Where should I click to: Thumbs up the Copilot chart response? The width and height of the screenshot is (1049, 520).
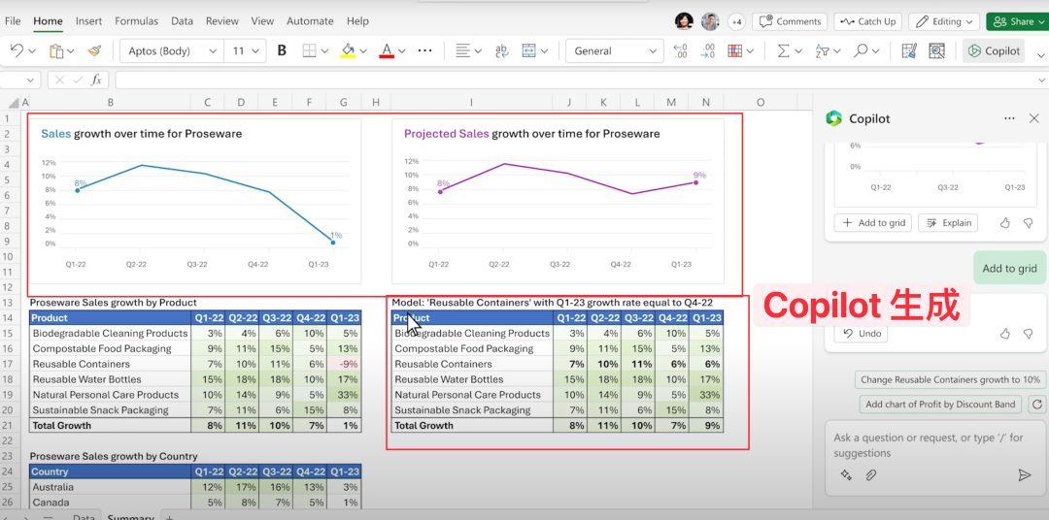pos(1005,223)
